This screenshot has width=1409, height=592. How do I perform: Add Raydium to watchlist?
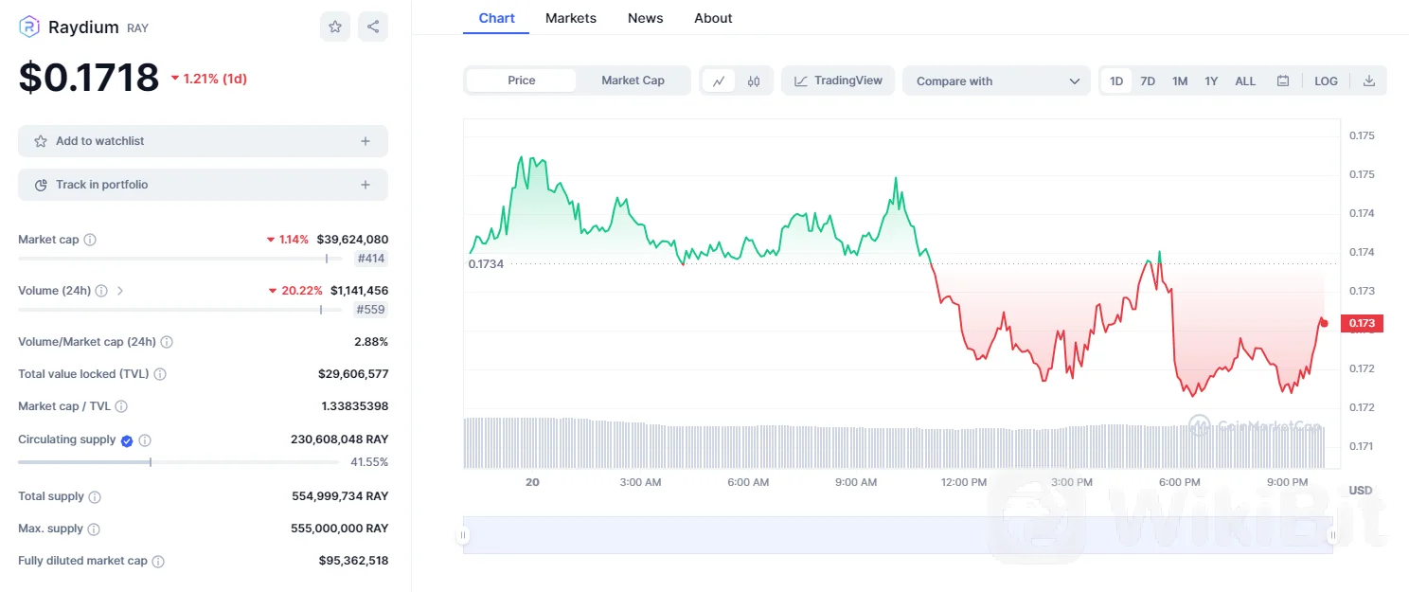(x=203, y=141)
